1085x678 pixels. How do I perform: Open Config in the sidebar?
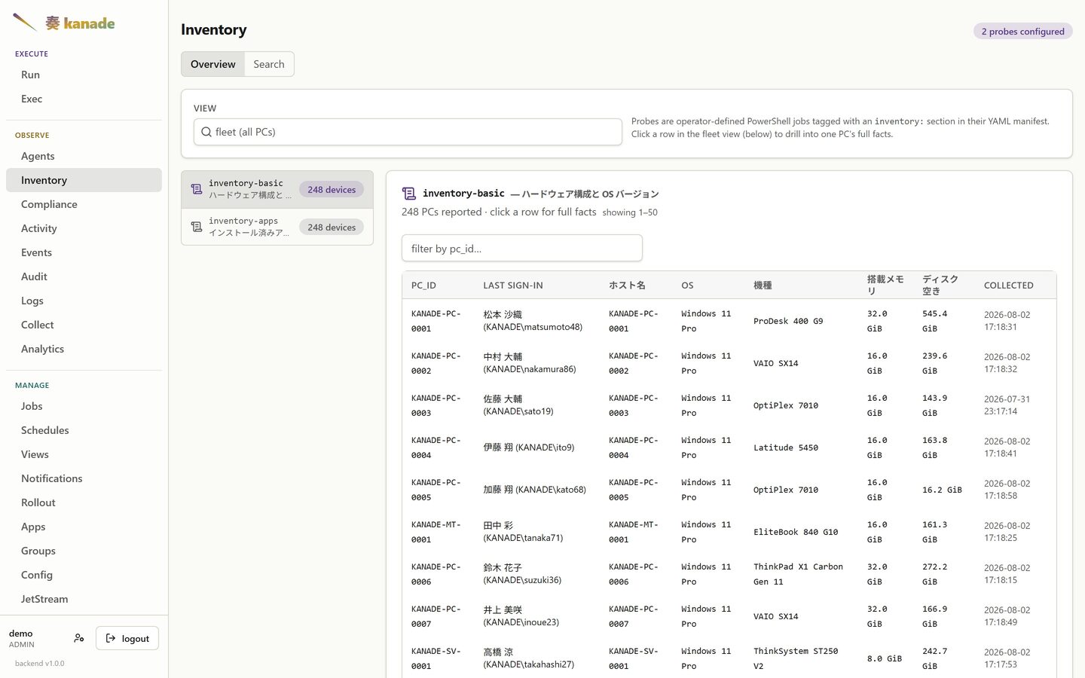click(84, 575)
